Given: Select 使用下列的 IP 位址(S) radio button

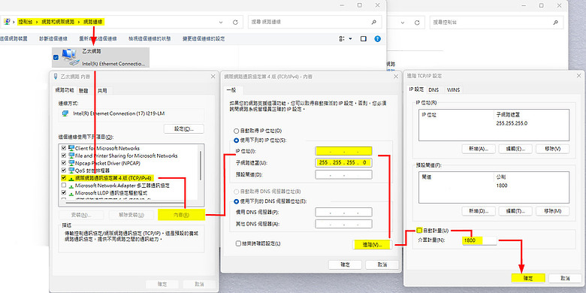Looking at the screenshot, I should pos(236,140).
